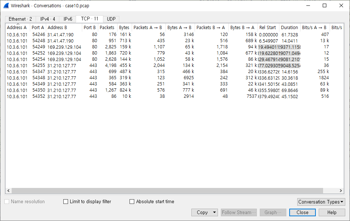Open Help for Conversations
This screenshot has height=221, width=350.
click(x=332, y=213)
